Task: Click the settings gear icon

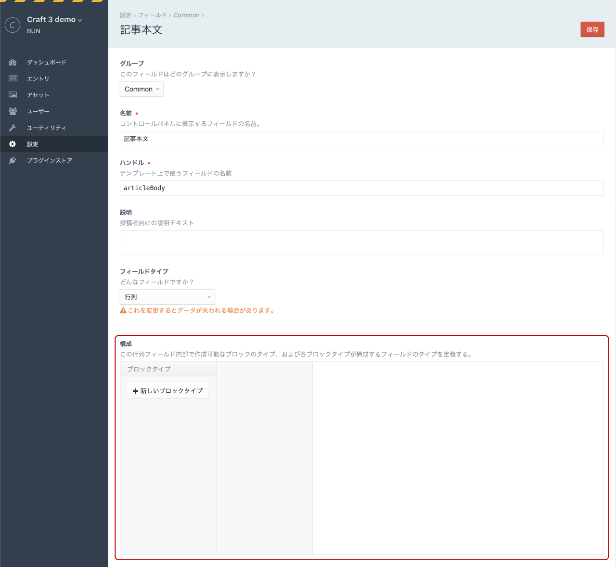Action: [13, 144]
